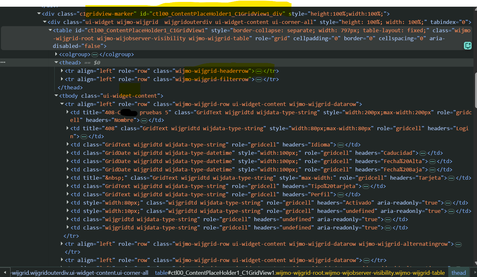Click the tabindex="0" attribute
This screenshot has height=277, width=477.
449,22
